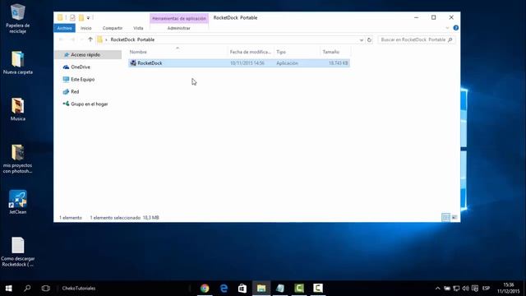This screenshot has width=526, height=296.
Task: Open the Archivo ribbon tab
Action: point(64,28)
